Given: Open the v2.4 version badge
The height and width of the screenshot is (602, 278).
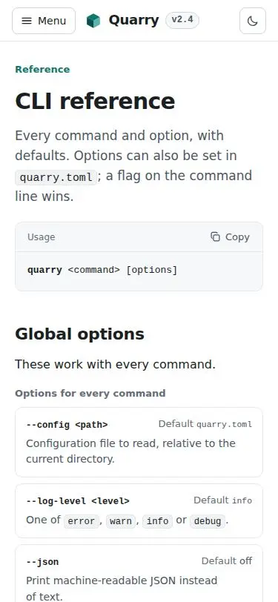Looking at the screenshot, I should pyautogui.click(x=182, y=20).
